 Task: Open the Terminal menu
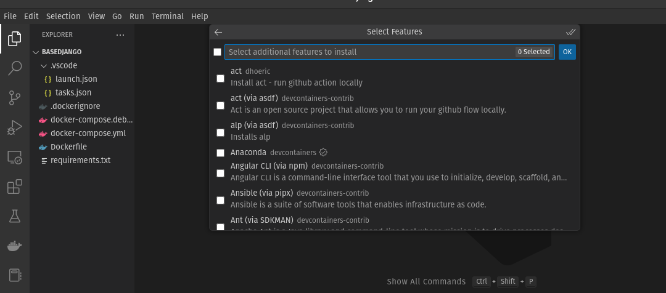click(168, 16)
